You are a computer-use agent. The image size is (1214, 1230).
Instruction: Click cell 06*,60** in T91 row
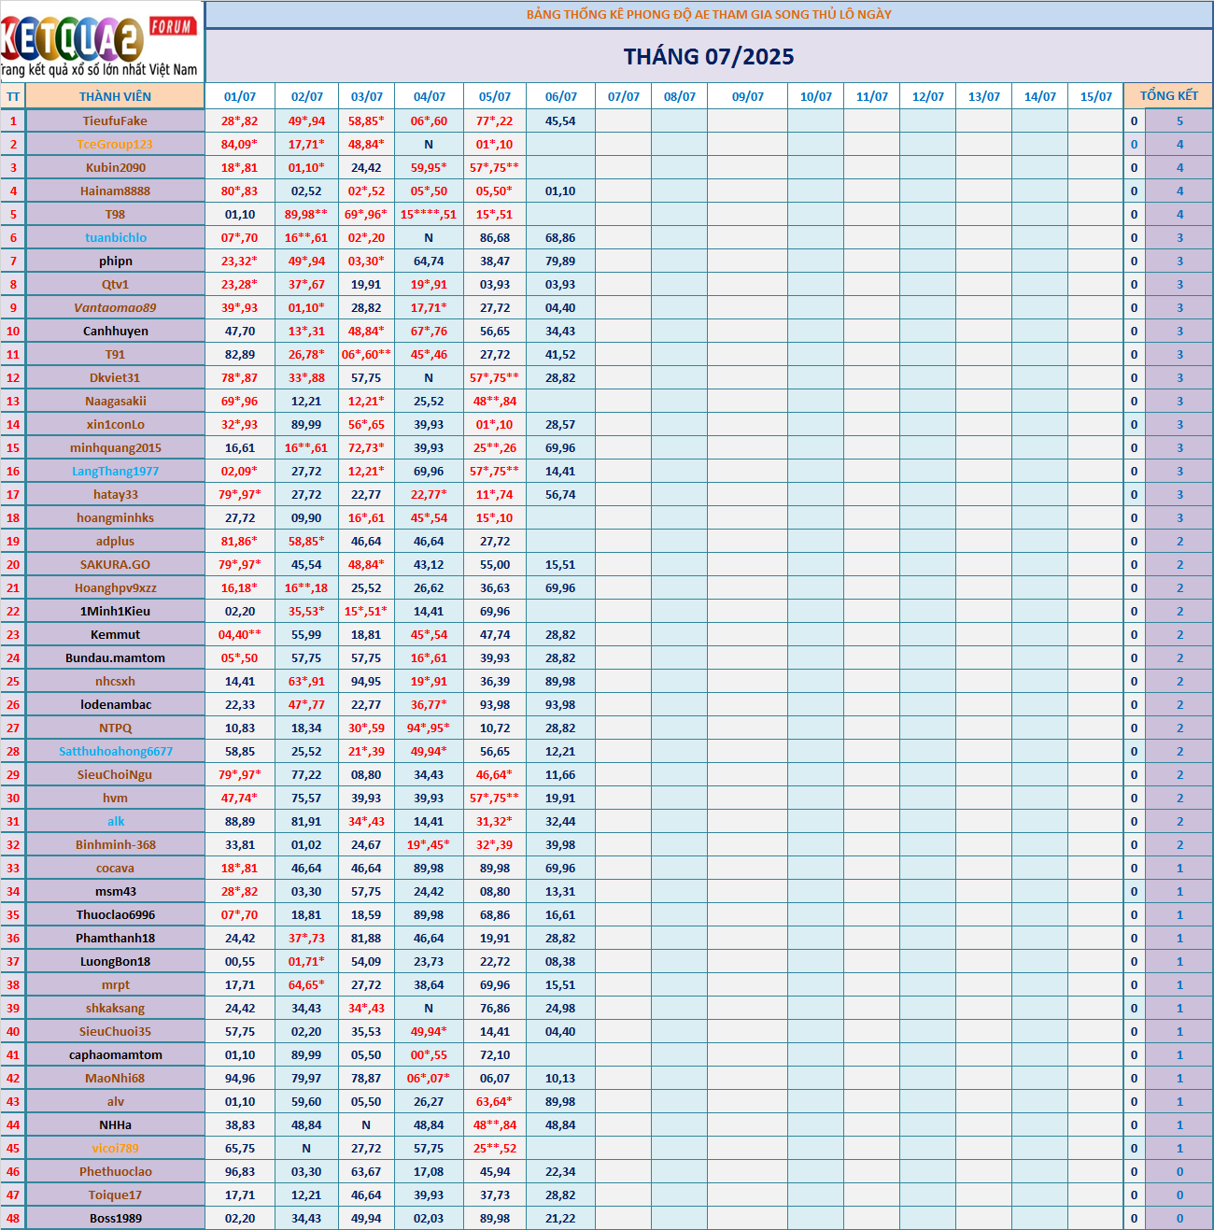366,354
